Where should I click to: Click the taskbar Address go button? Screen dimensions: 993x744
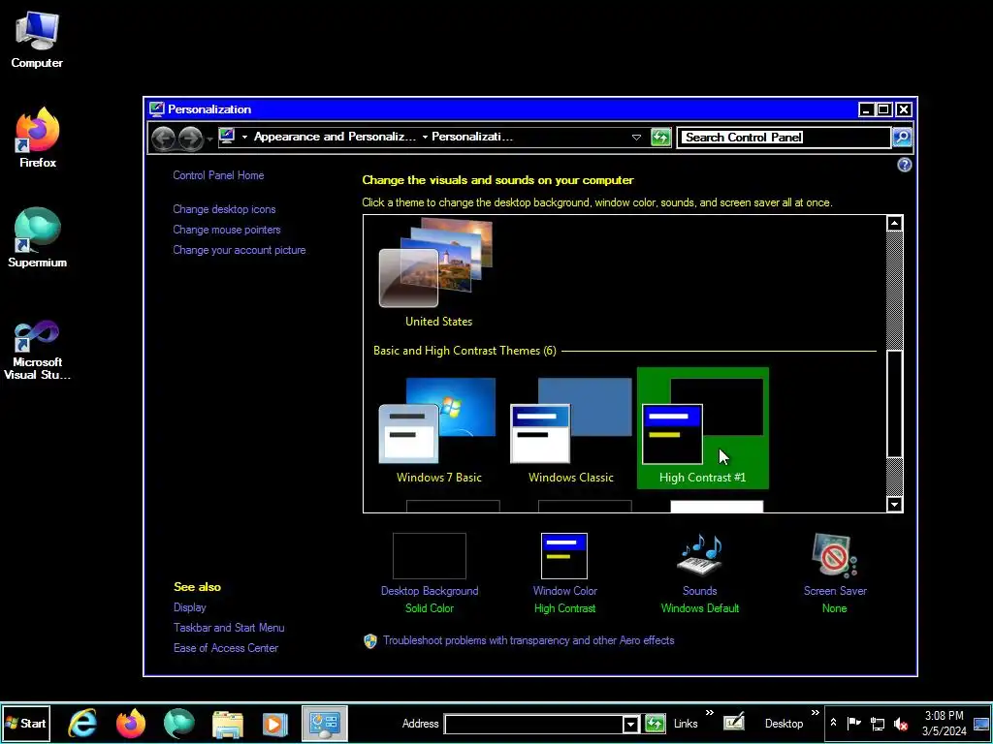pyautogui.click(x=655, y=724)
